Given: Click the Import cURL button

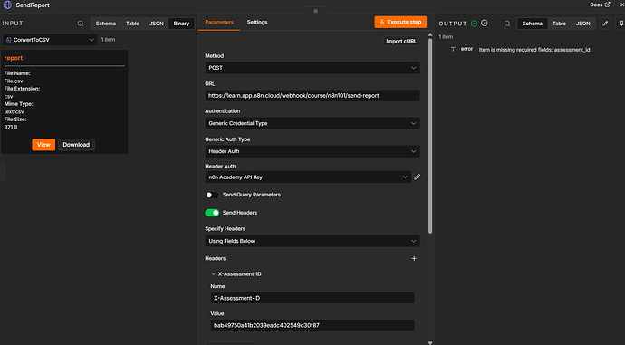Looking at the screenshot, I should coord(401,41).
